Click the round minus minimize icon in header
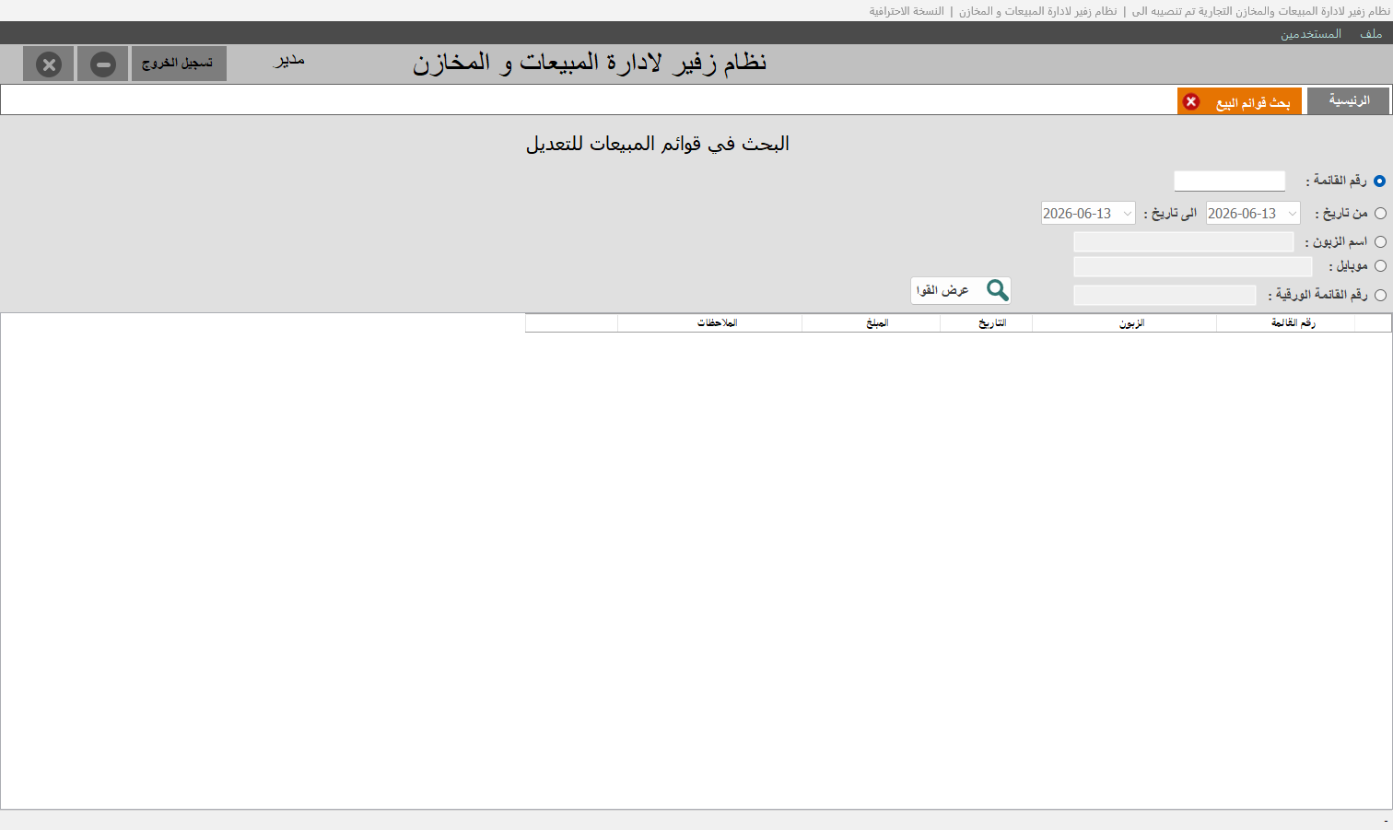1393x830 pixels. point(103,64)
